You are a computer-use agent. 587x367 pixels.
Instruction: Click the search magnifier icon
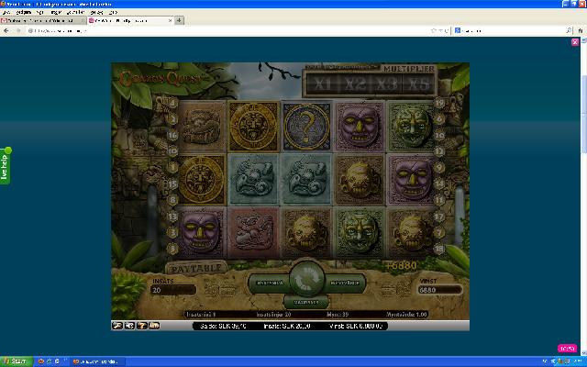569,30
